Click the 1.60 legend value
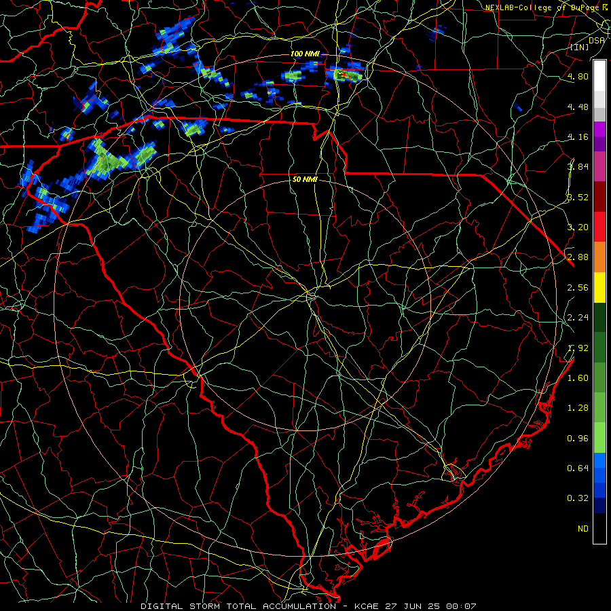Image resolution: width=611 pixels, height=611 pixels. point(578,377)
